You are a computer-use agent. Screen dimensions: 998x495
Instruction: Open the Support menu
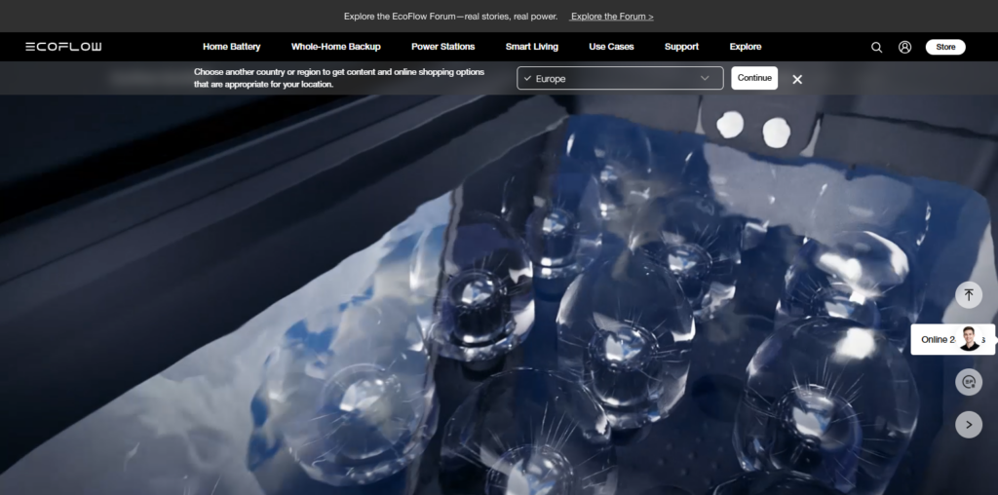(x=681, y=47)
